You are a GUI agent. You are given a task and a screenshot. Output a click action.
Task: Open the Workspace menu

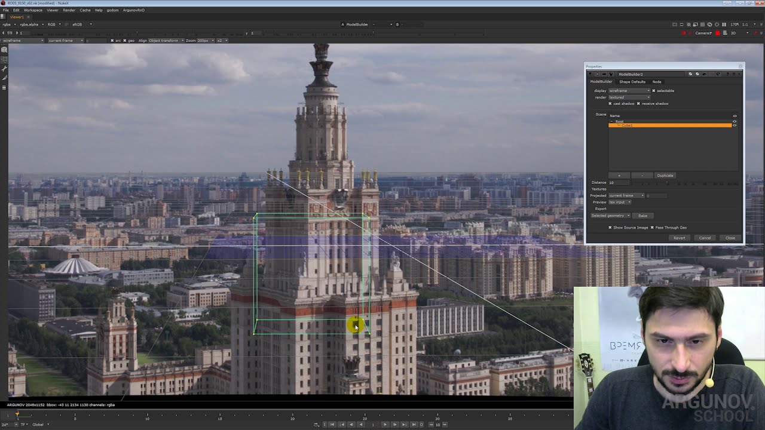pos(33,10)
